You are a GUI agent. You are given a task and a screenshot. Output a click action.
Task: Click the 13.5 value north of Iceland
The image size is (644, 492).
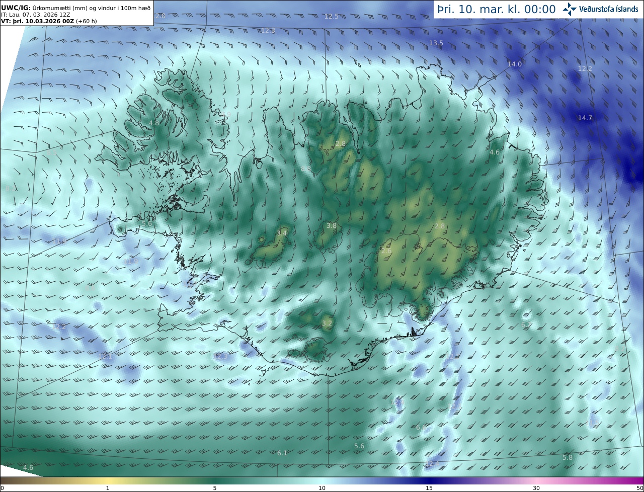(436, 43)
